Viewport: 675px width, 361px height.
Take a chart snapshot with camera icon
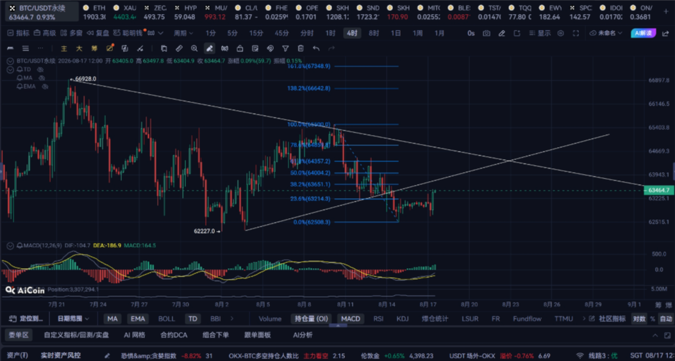coord(487,33)
